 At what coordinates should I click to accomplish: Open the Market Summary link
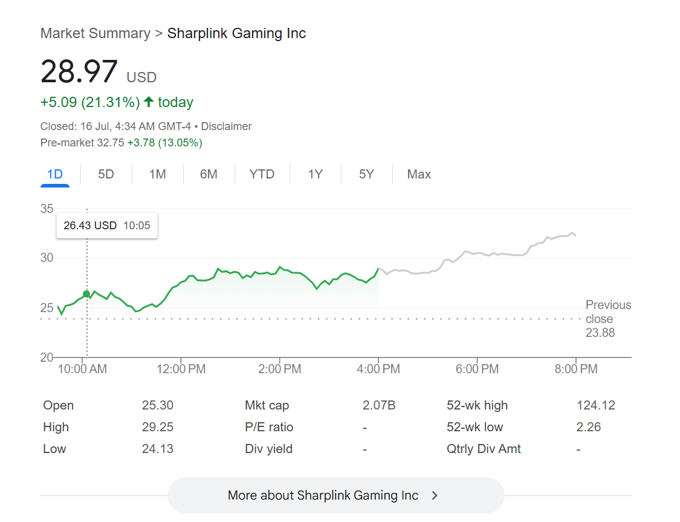coord(96,33)
